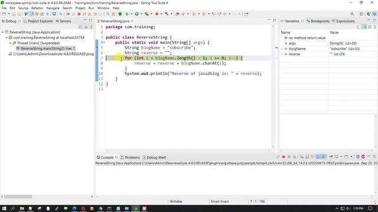Click the red Terminate icon in the Console toolbar

[283, 157]
